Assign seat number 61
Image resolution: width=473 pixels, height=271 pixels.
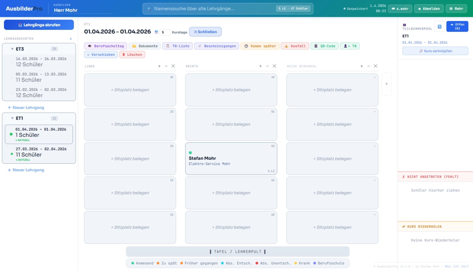coord(231,193)
